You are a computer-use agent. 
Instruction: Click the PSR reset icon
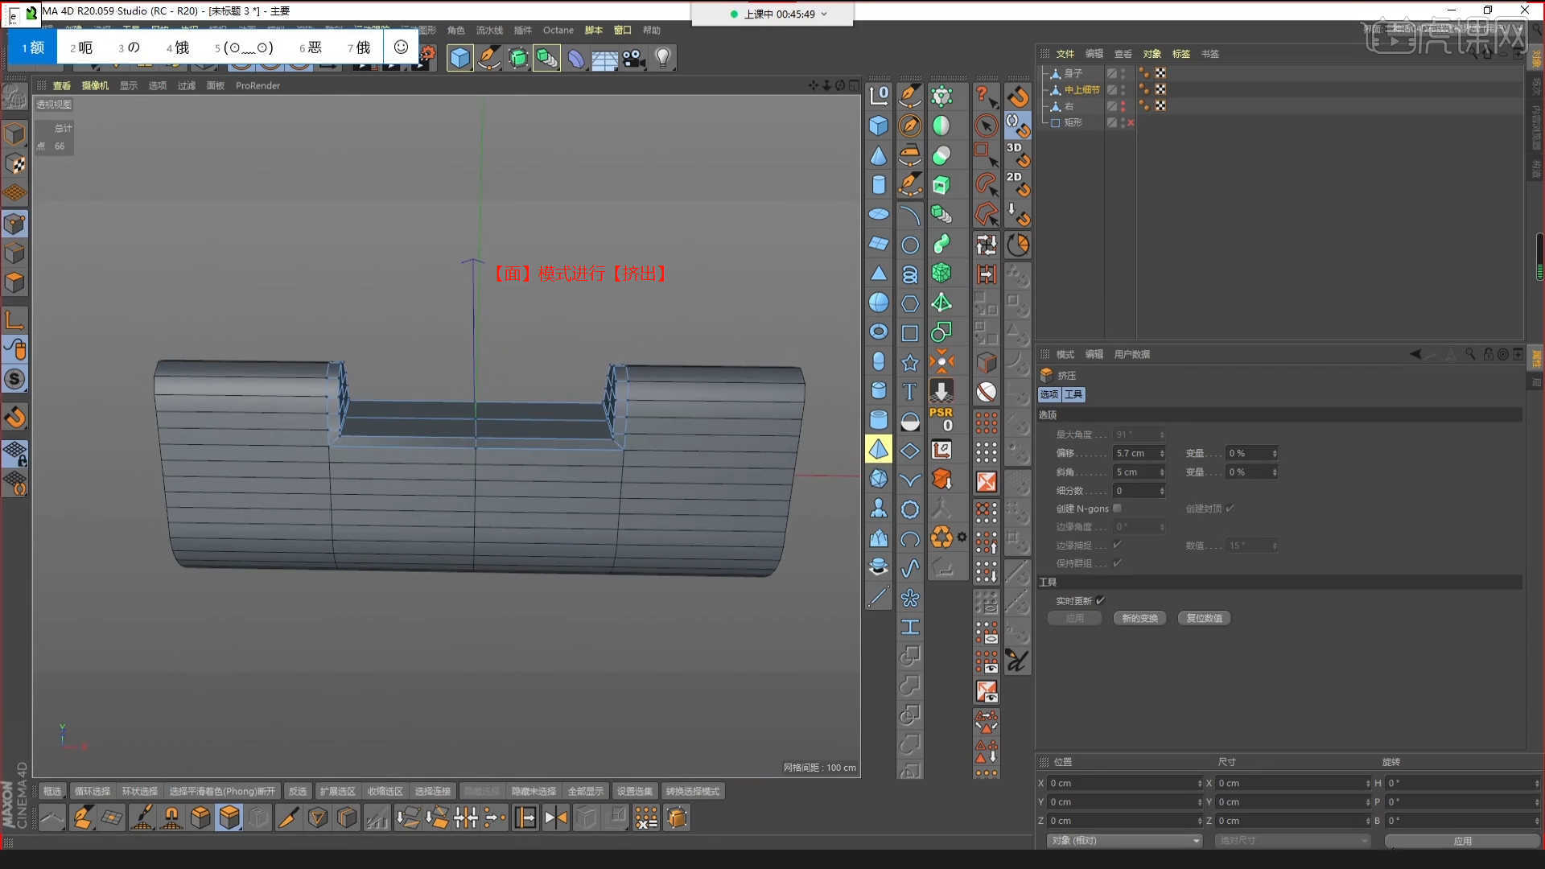click(941, 418)
